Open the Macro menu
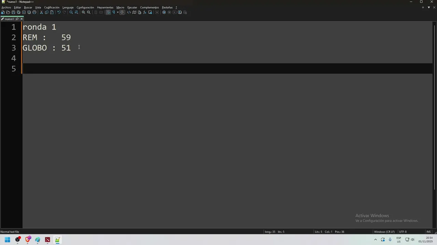This screenshot has width=437, height=245. tap(120, 7)
